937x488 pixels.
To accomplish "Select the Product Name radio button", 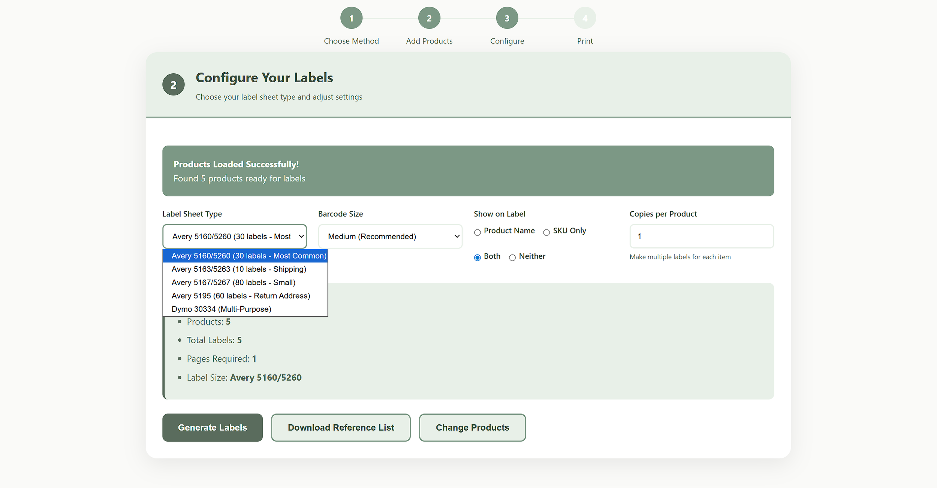I will pyautogui.click(x=477, y=232).
